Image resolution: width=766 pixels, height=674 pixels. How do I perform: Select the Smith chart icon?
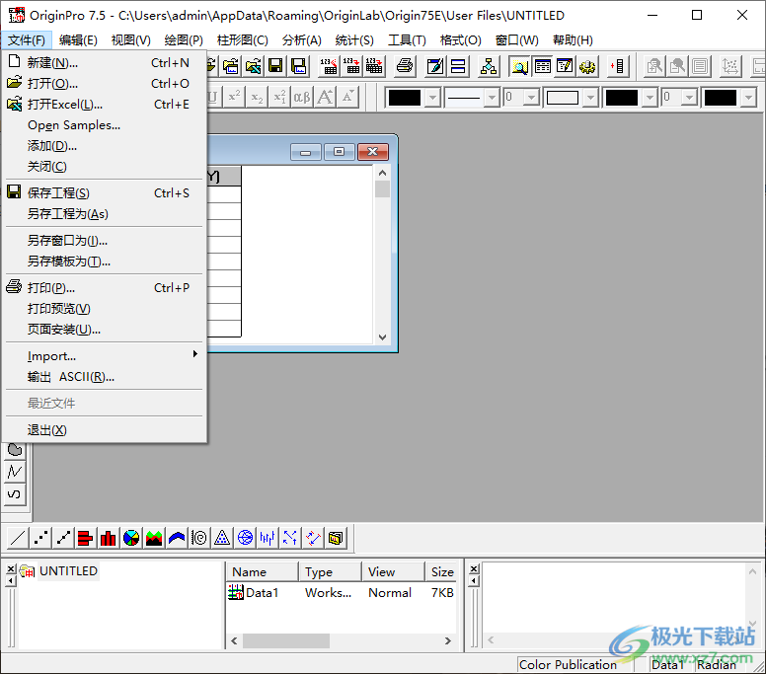tap(245, 538)
